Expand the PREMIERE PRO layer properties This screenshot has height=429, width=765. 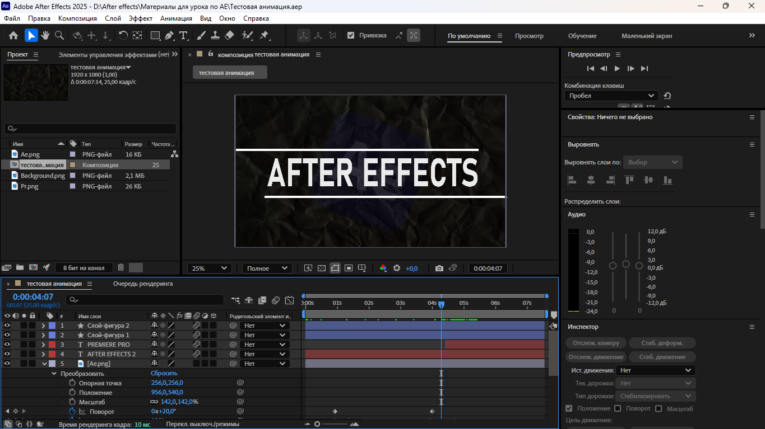pyautogui.click(x=44, y=345)
